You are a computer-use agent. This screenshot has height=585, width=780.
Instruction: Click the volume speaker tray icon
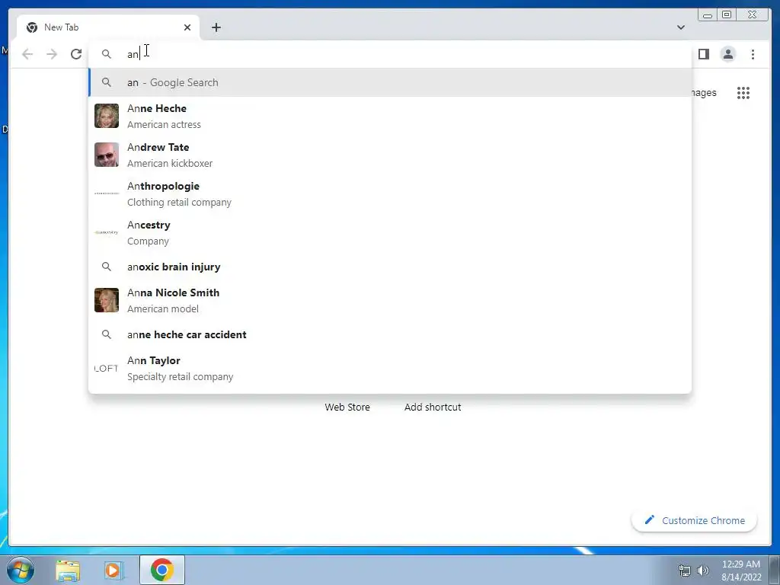point(702,571)
